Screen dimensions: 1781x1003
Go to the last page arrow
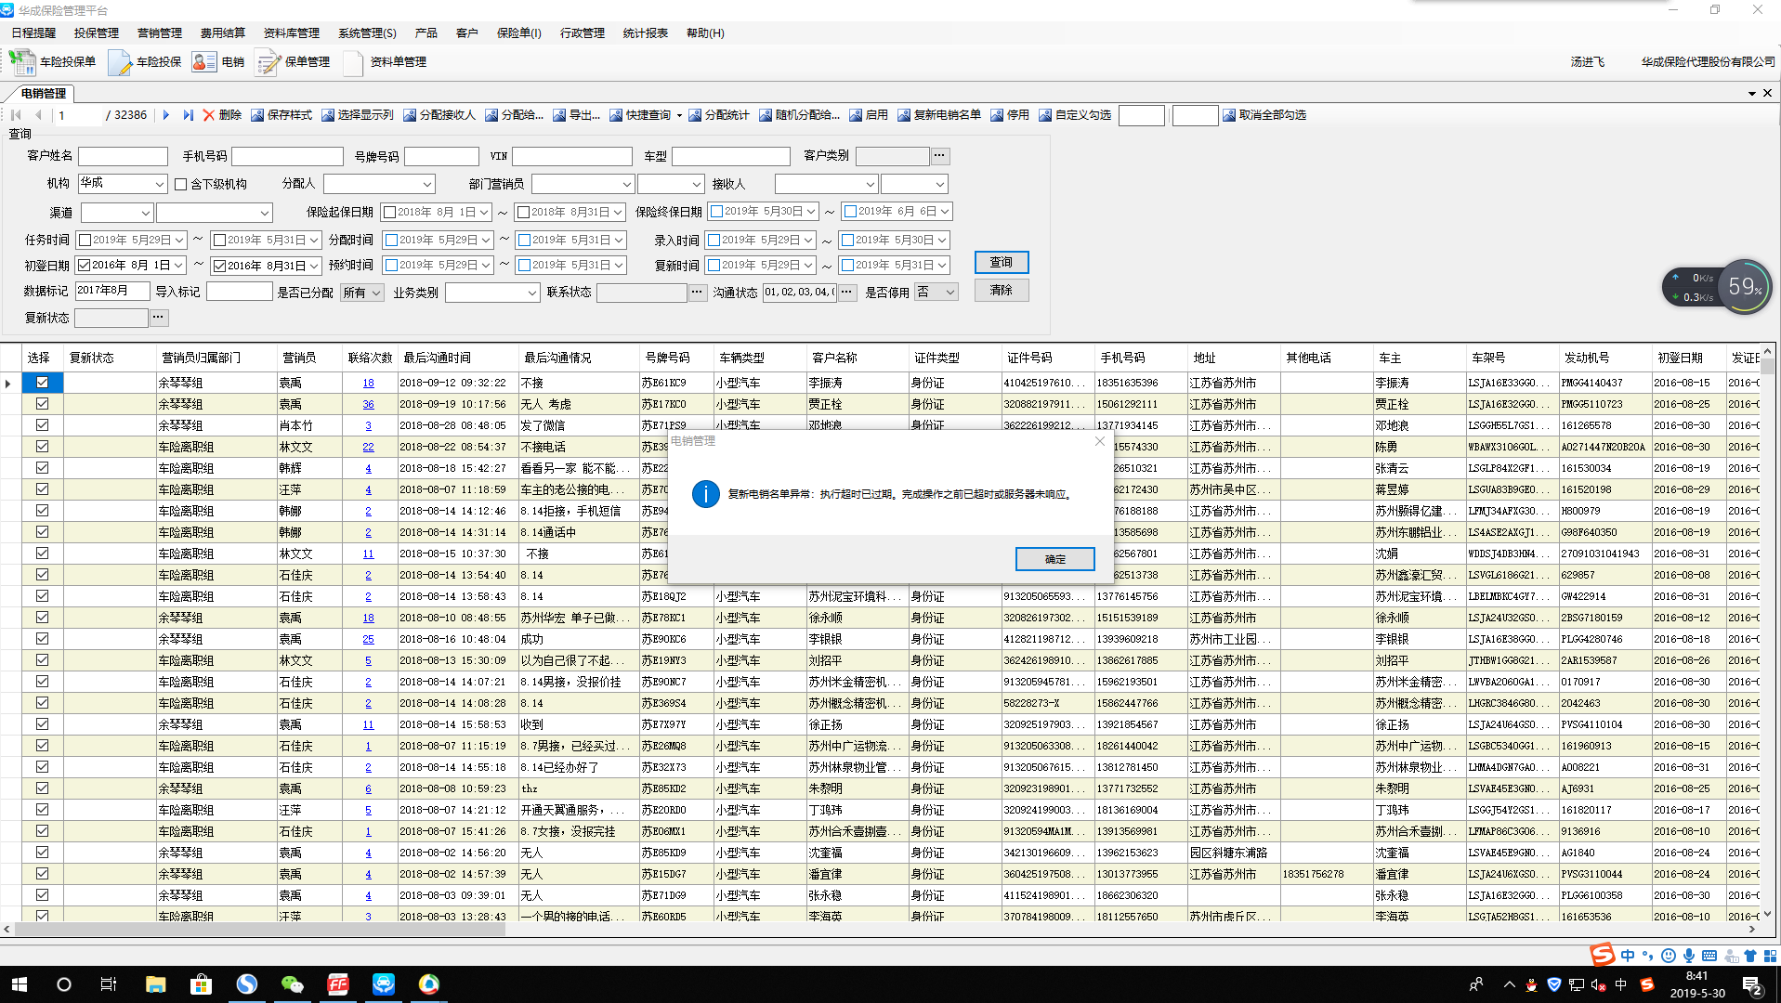[x=188, y=115]
